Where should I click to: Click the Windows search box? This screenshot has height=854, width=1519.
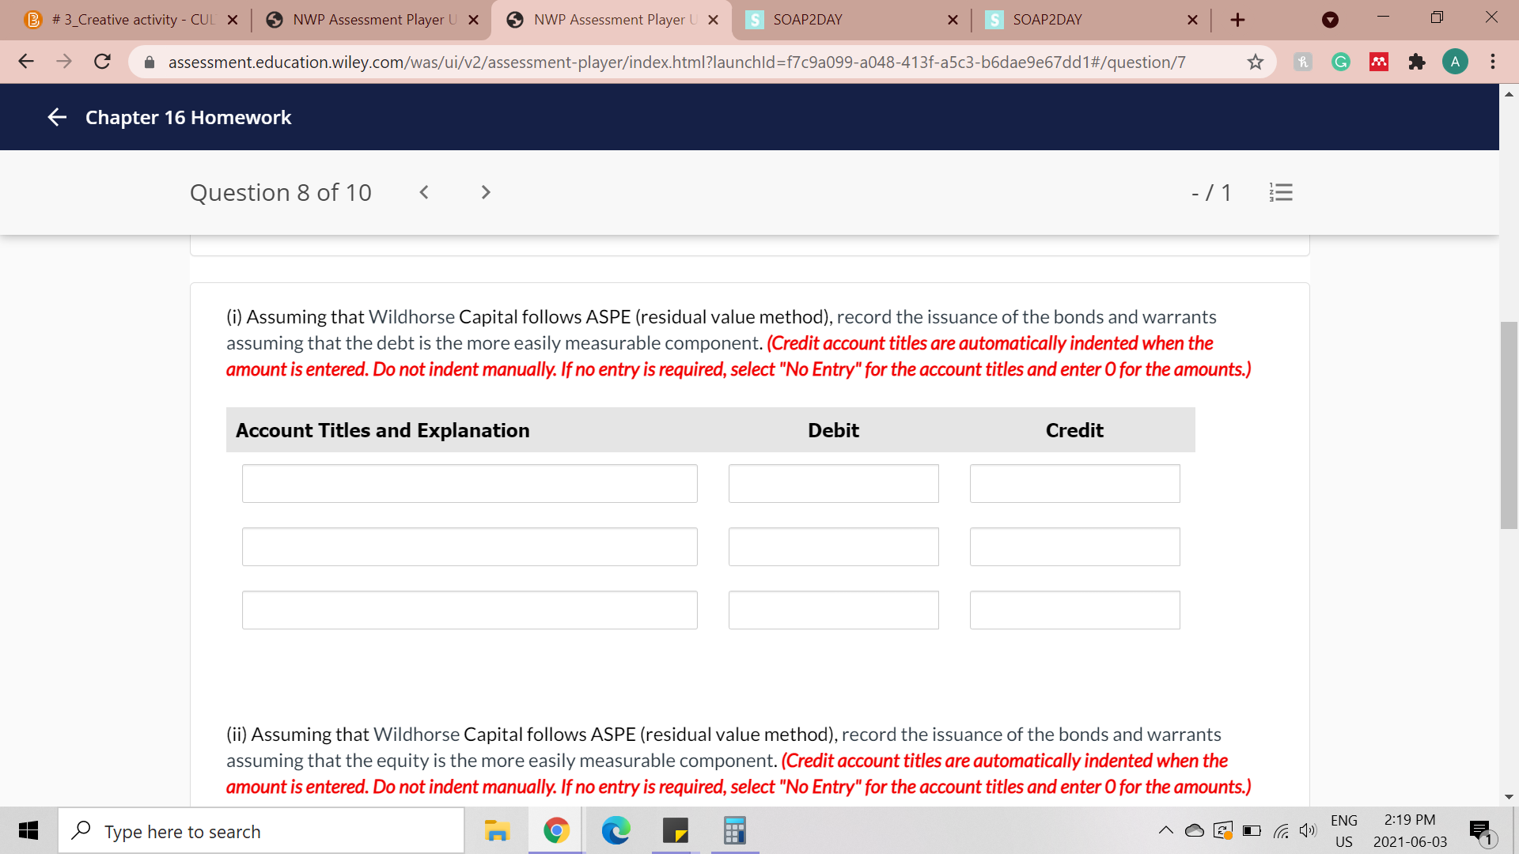[x=261, y=831]
